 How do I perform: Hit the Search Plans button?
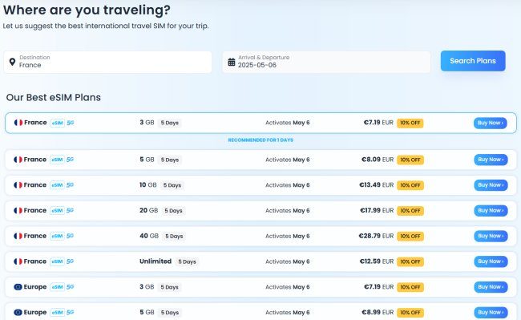(x=473, y=61)
